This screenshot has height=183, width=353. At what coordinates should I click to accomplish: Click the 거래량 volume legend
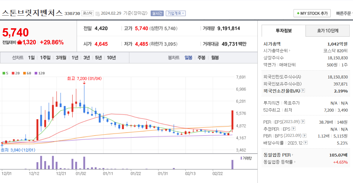[246, 158]
